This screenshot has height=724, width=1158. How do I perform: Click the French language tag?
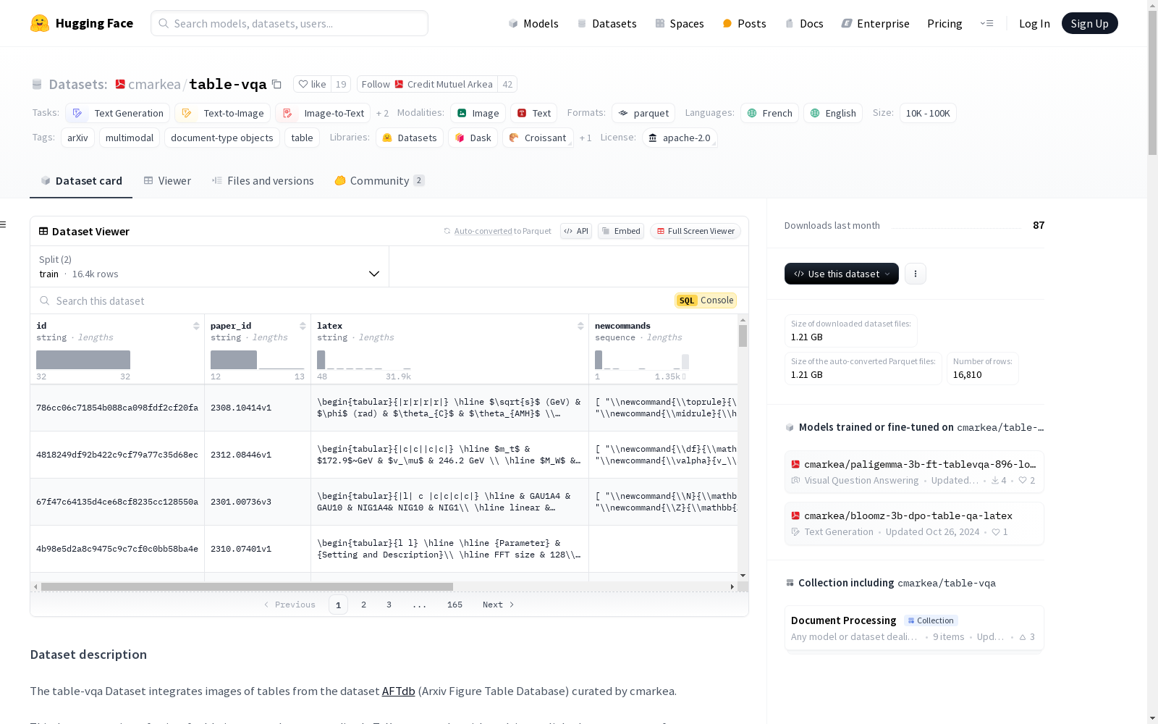click(769, 113)
